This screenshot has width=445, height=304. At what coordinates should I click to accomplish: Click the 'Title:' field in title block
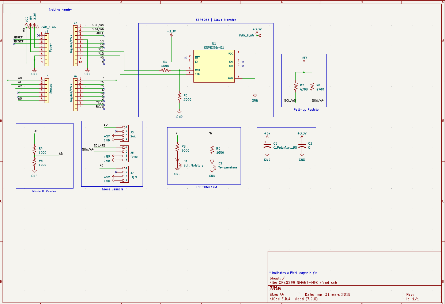276,289
